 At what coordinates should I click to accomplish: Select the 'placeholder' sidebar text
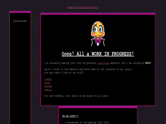pyautogui.click(x=20, y=21)
